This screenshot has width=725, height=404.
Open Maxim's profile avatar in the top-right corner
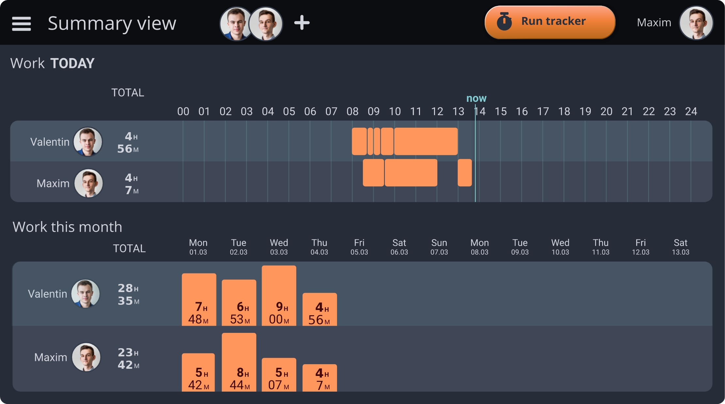click(696, 23)
